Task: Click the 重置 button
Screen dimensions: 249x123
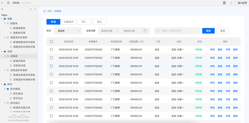Action: [x=223, y=31]
